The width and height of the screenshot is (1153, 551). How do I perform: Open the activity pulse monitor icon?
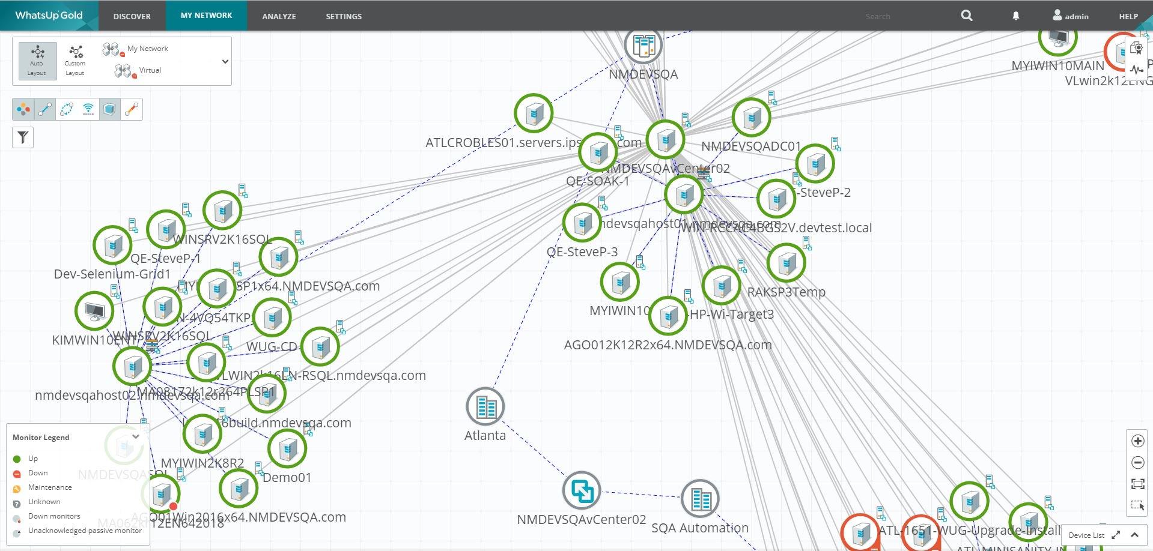(1136, 69)
